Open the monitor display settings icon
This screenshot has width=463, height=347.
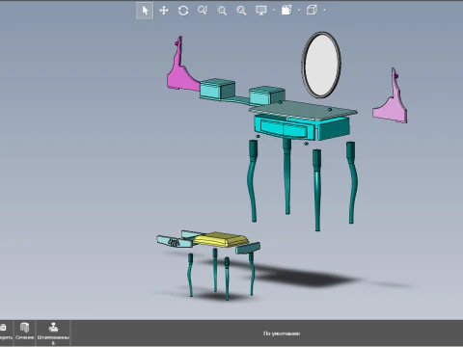261,11
